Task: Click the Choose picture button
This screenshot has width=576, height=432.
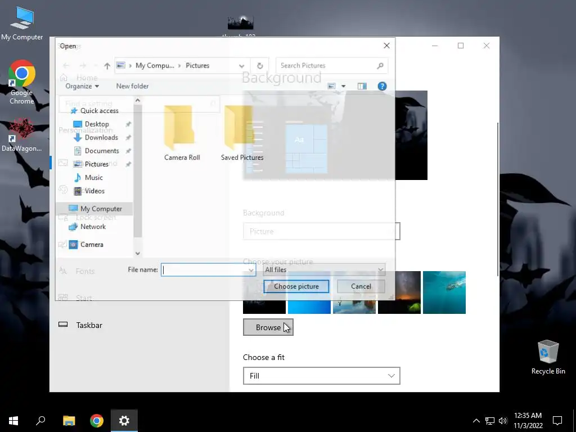Action: (296, 286)
